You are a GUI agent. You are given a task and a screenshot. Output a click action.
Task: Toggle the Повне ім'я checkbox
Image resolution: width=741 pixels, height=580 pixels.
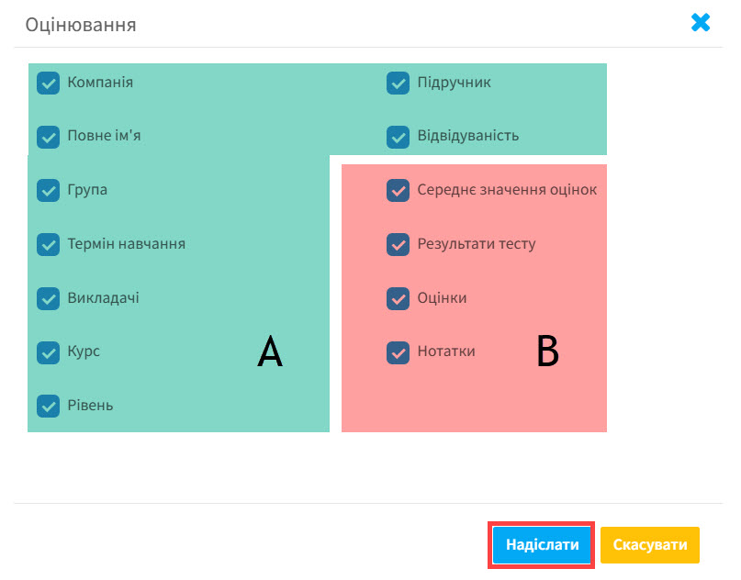(48, 137)
